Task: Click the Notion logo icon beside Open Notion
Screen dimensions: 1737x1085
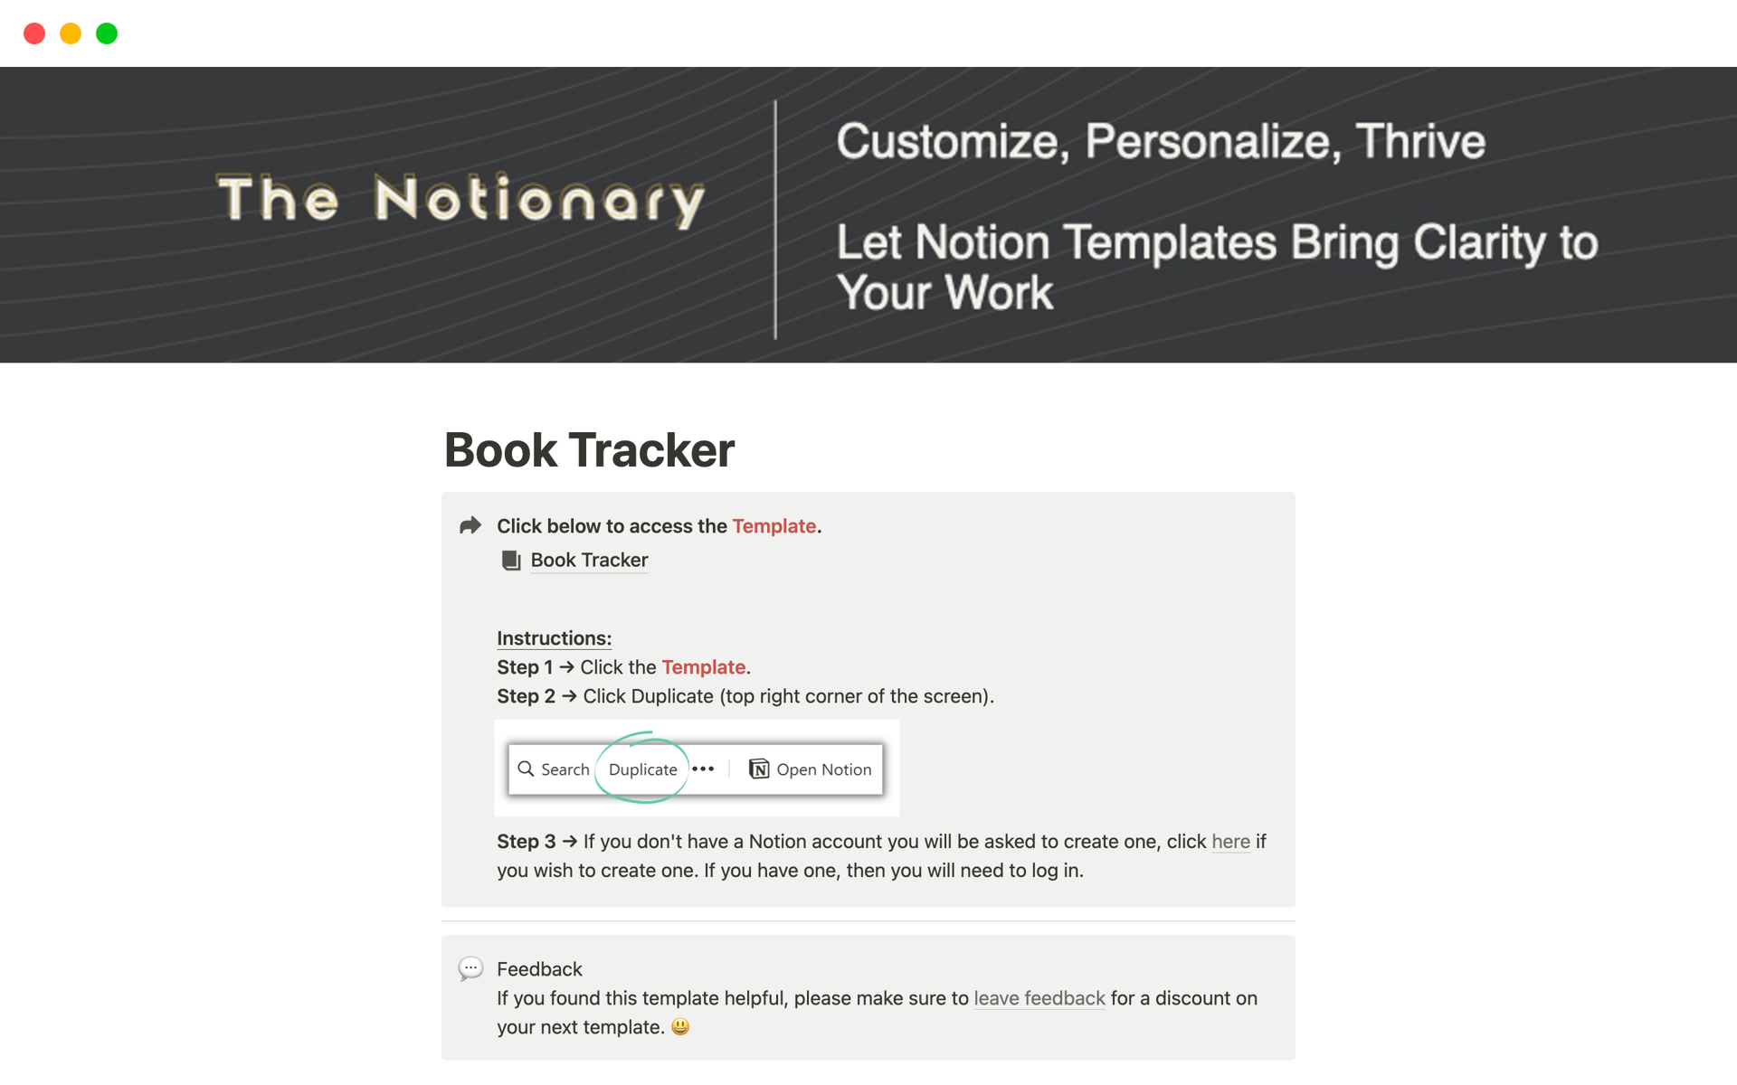Action: [x=759, y=769]
